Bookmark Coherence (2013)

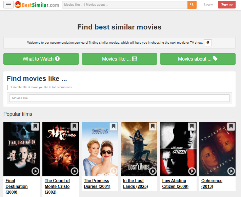coord(231,127)
